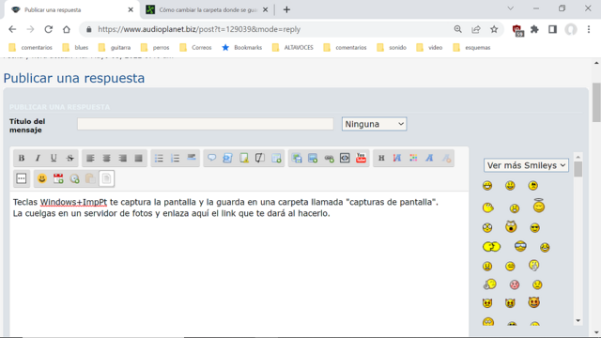The image size is (601, 338).
Task: Click the more options ellipsis button
Action: pyautogui.click(x=22, y=178)
